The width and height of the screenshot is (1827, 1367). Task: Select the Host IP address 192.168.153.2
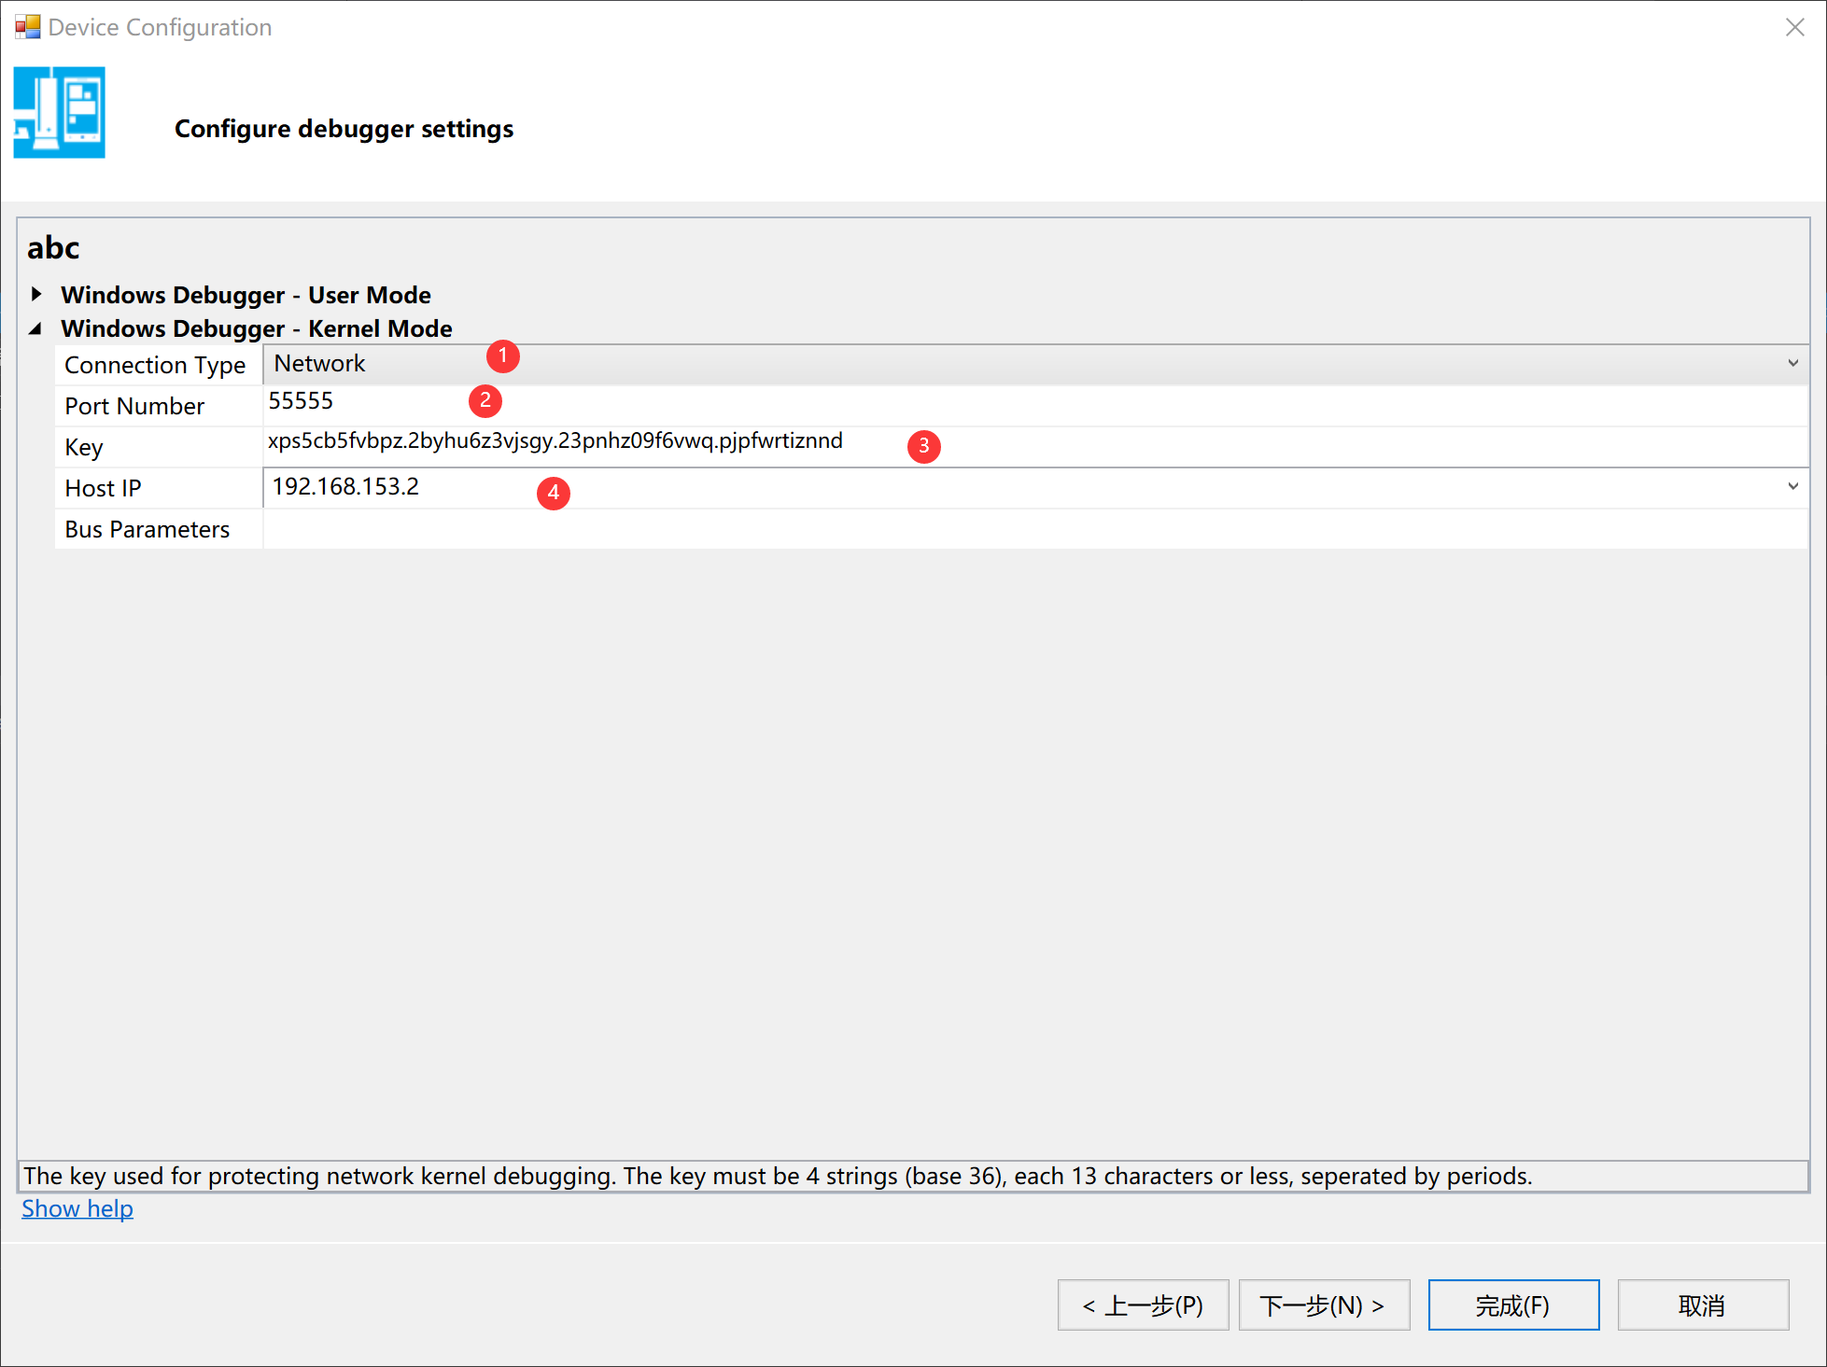click(346, 486)
